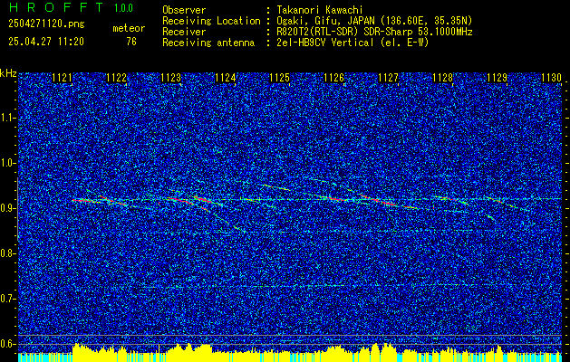Click the antenna value 2el-HB9CV Vertical
The width and height of the screenshot is (570, 362).
(x=325, y=43)
